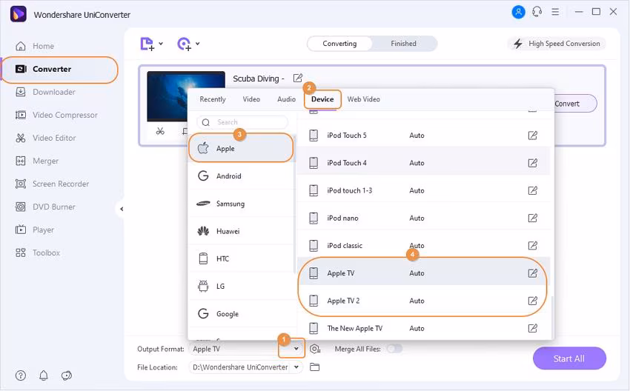Viewport: 630px width, 391px height.
Task: Rename the Scuba Diving file title
Action: coord(298,78)
